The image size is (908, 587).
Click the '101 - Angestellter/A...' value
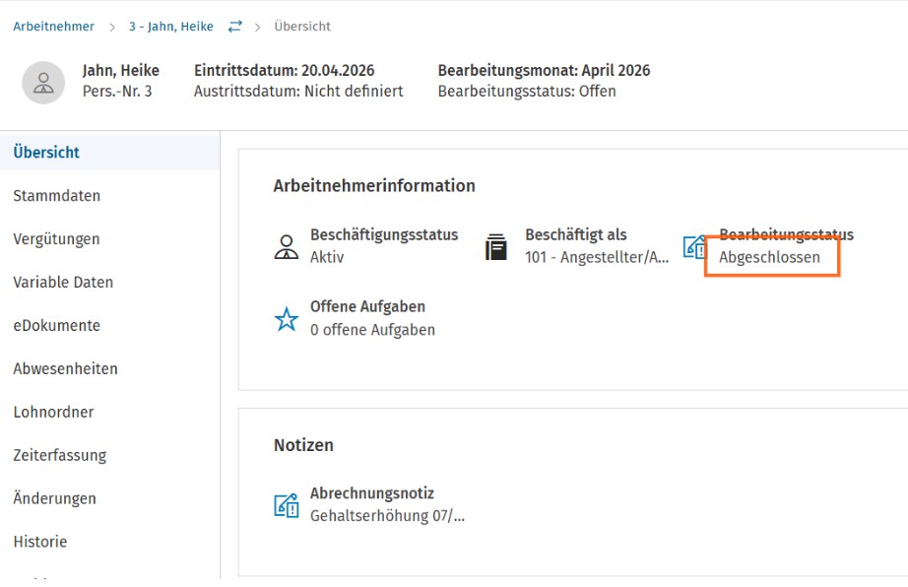point(597,257)
